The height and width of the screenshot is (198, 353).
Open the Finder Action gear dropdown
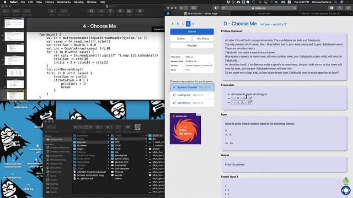[108, 127]
